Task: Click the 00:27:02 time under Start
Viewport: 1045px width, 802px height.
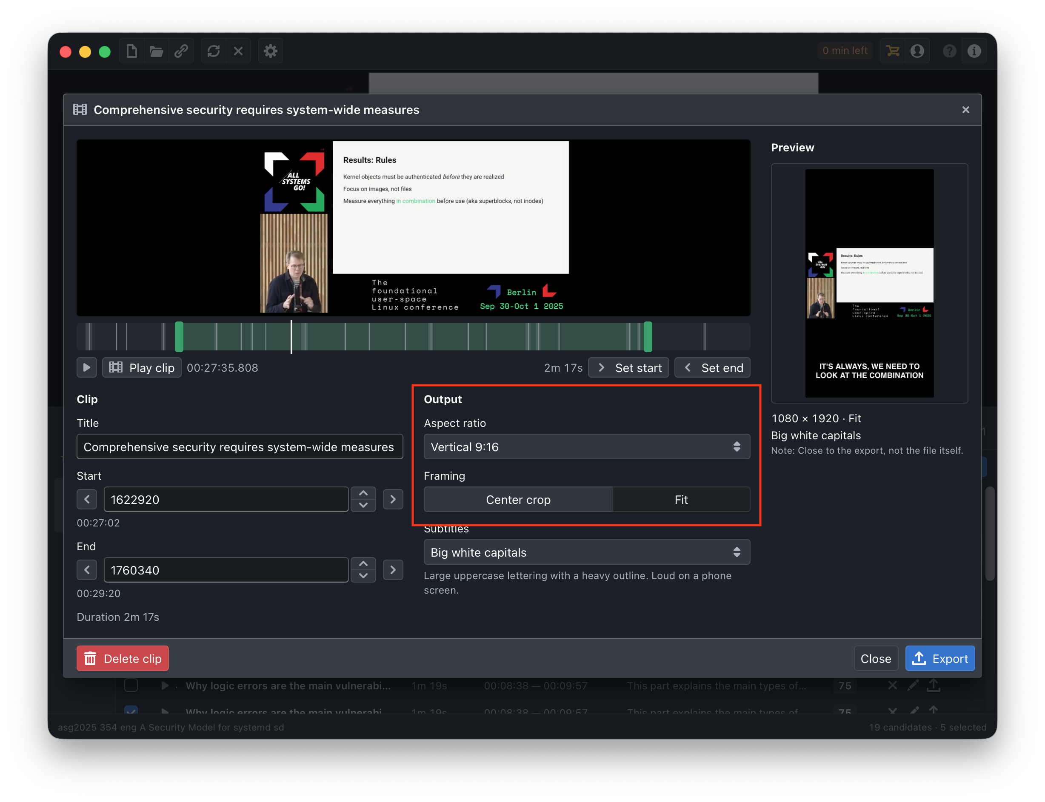Action: pyautogui.click(x=98, y=523)
